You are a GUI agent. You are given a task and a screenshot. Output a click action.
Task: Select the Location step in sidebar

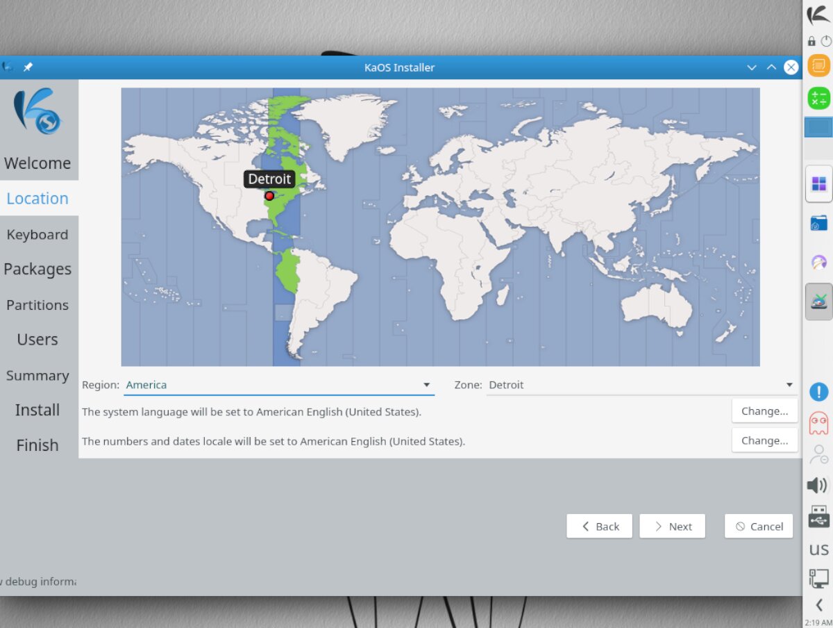(37, 199)
